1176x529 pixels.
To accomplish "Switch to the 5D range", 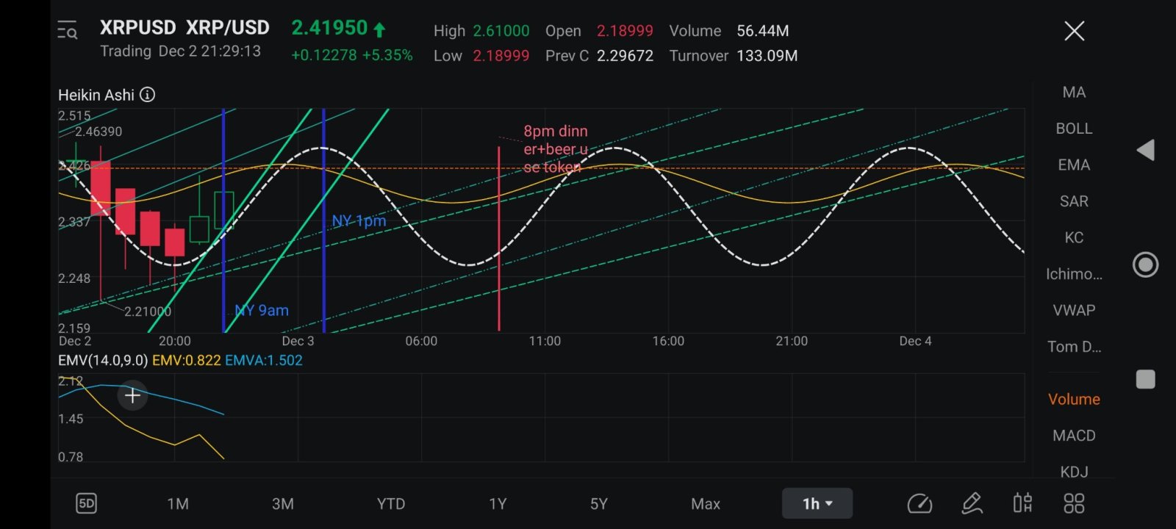I will (x=86, y=503).
